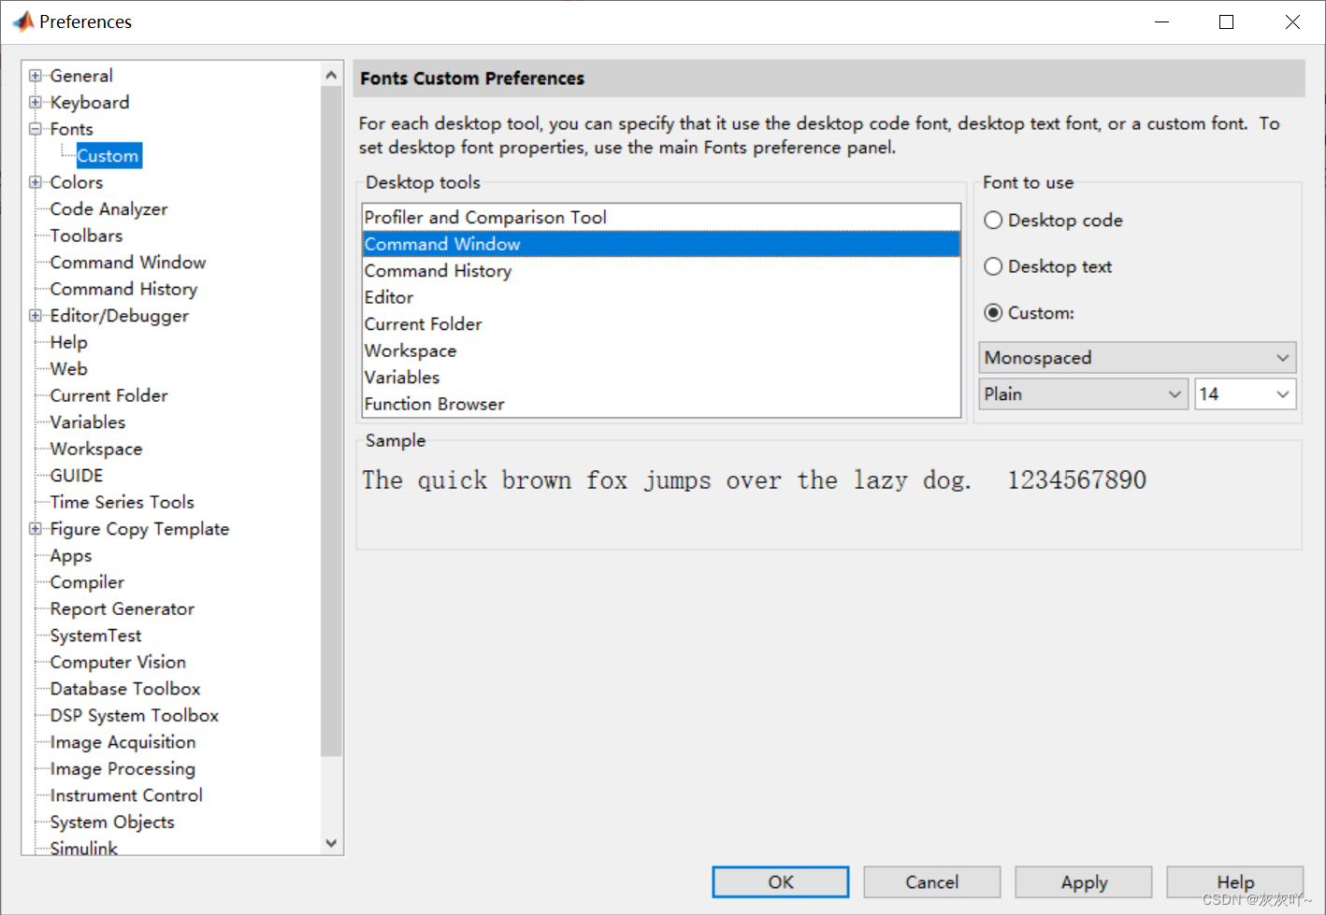The width and height of the screenshot is (1326, 915).
Task: Select Editor in Desktop tools list
Action: [x=661, y=297]
